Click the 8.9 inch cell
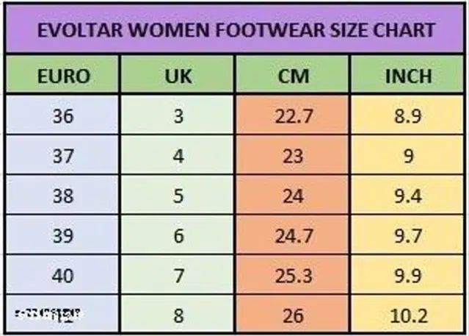Screen dimensions: 469x336 [x=409, y=115]
